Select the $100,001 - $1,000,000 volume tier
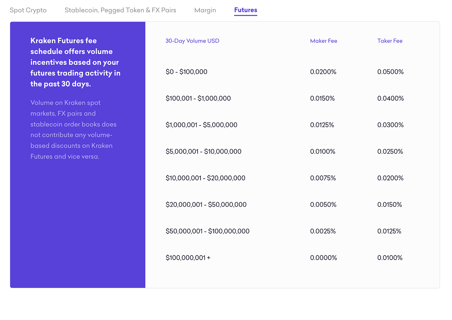 coord(198,98)
